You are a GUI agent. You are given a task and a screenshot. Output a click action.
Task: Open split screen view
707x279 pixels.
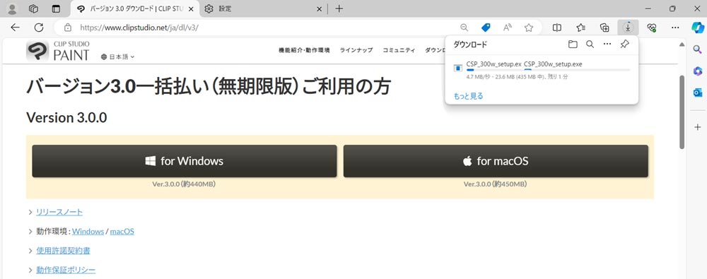coord(557,28)
